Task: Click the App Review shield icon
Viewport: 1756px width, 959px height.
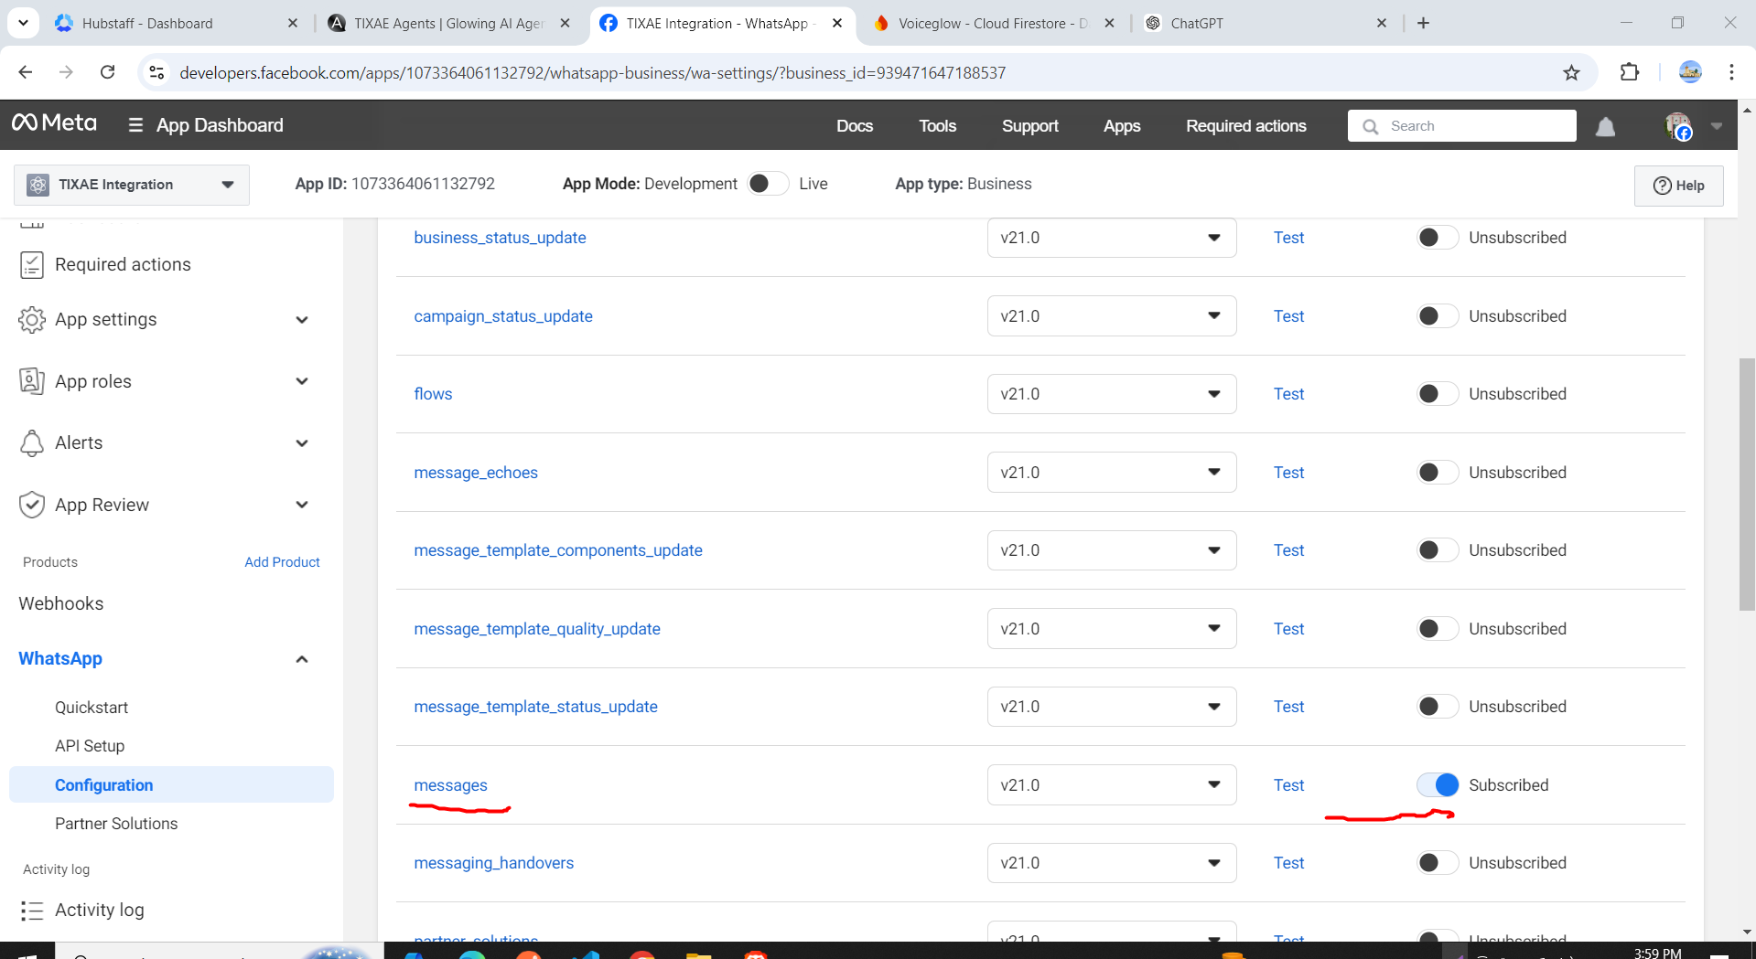Action: (x=31, y=505)
